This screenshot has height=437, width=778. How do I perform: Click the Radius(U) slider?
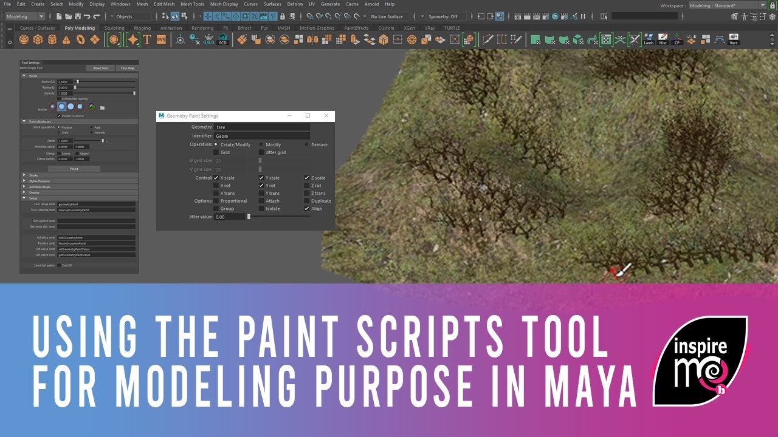pos(105,81)
